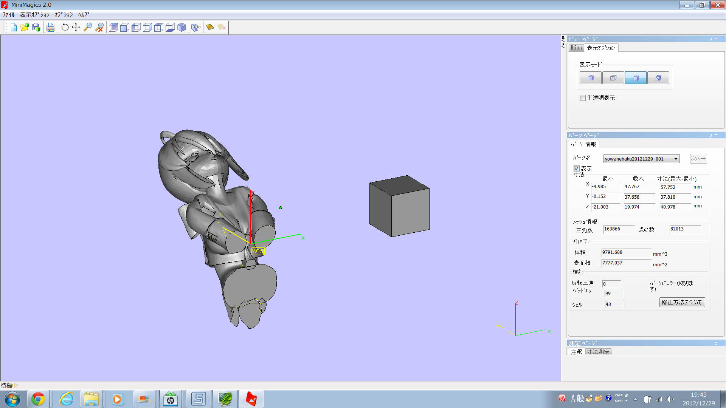Choose the cube with shaded top face
The height and width of the screenshot is (408, 726).
click(x=159, y=27)
